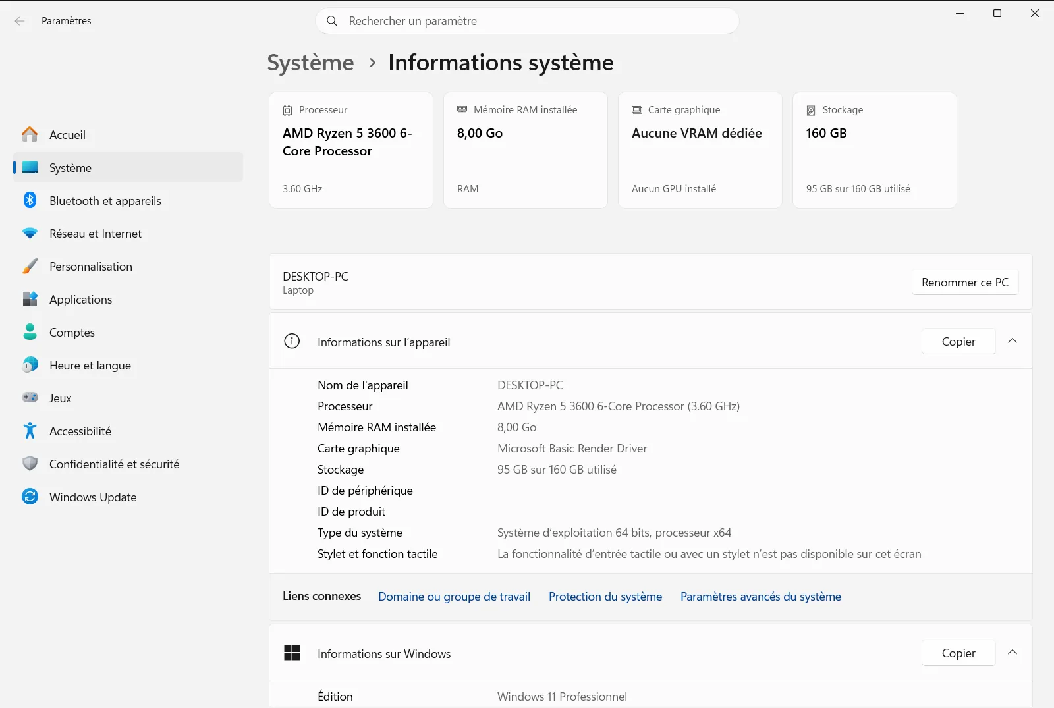The width and height of the screenshot is (1054, 708).
Task: Click the Bluetooth icon in sidebar
Action: [30, 200]
